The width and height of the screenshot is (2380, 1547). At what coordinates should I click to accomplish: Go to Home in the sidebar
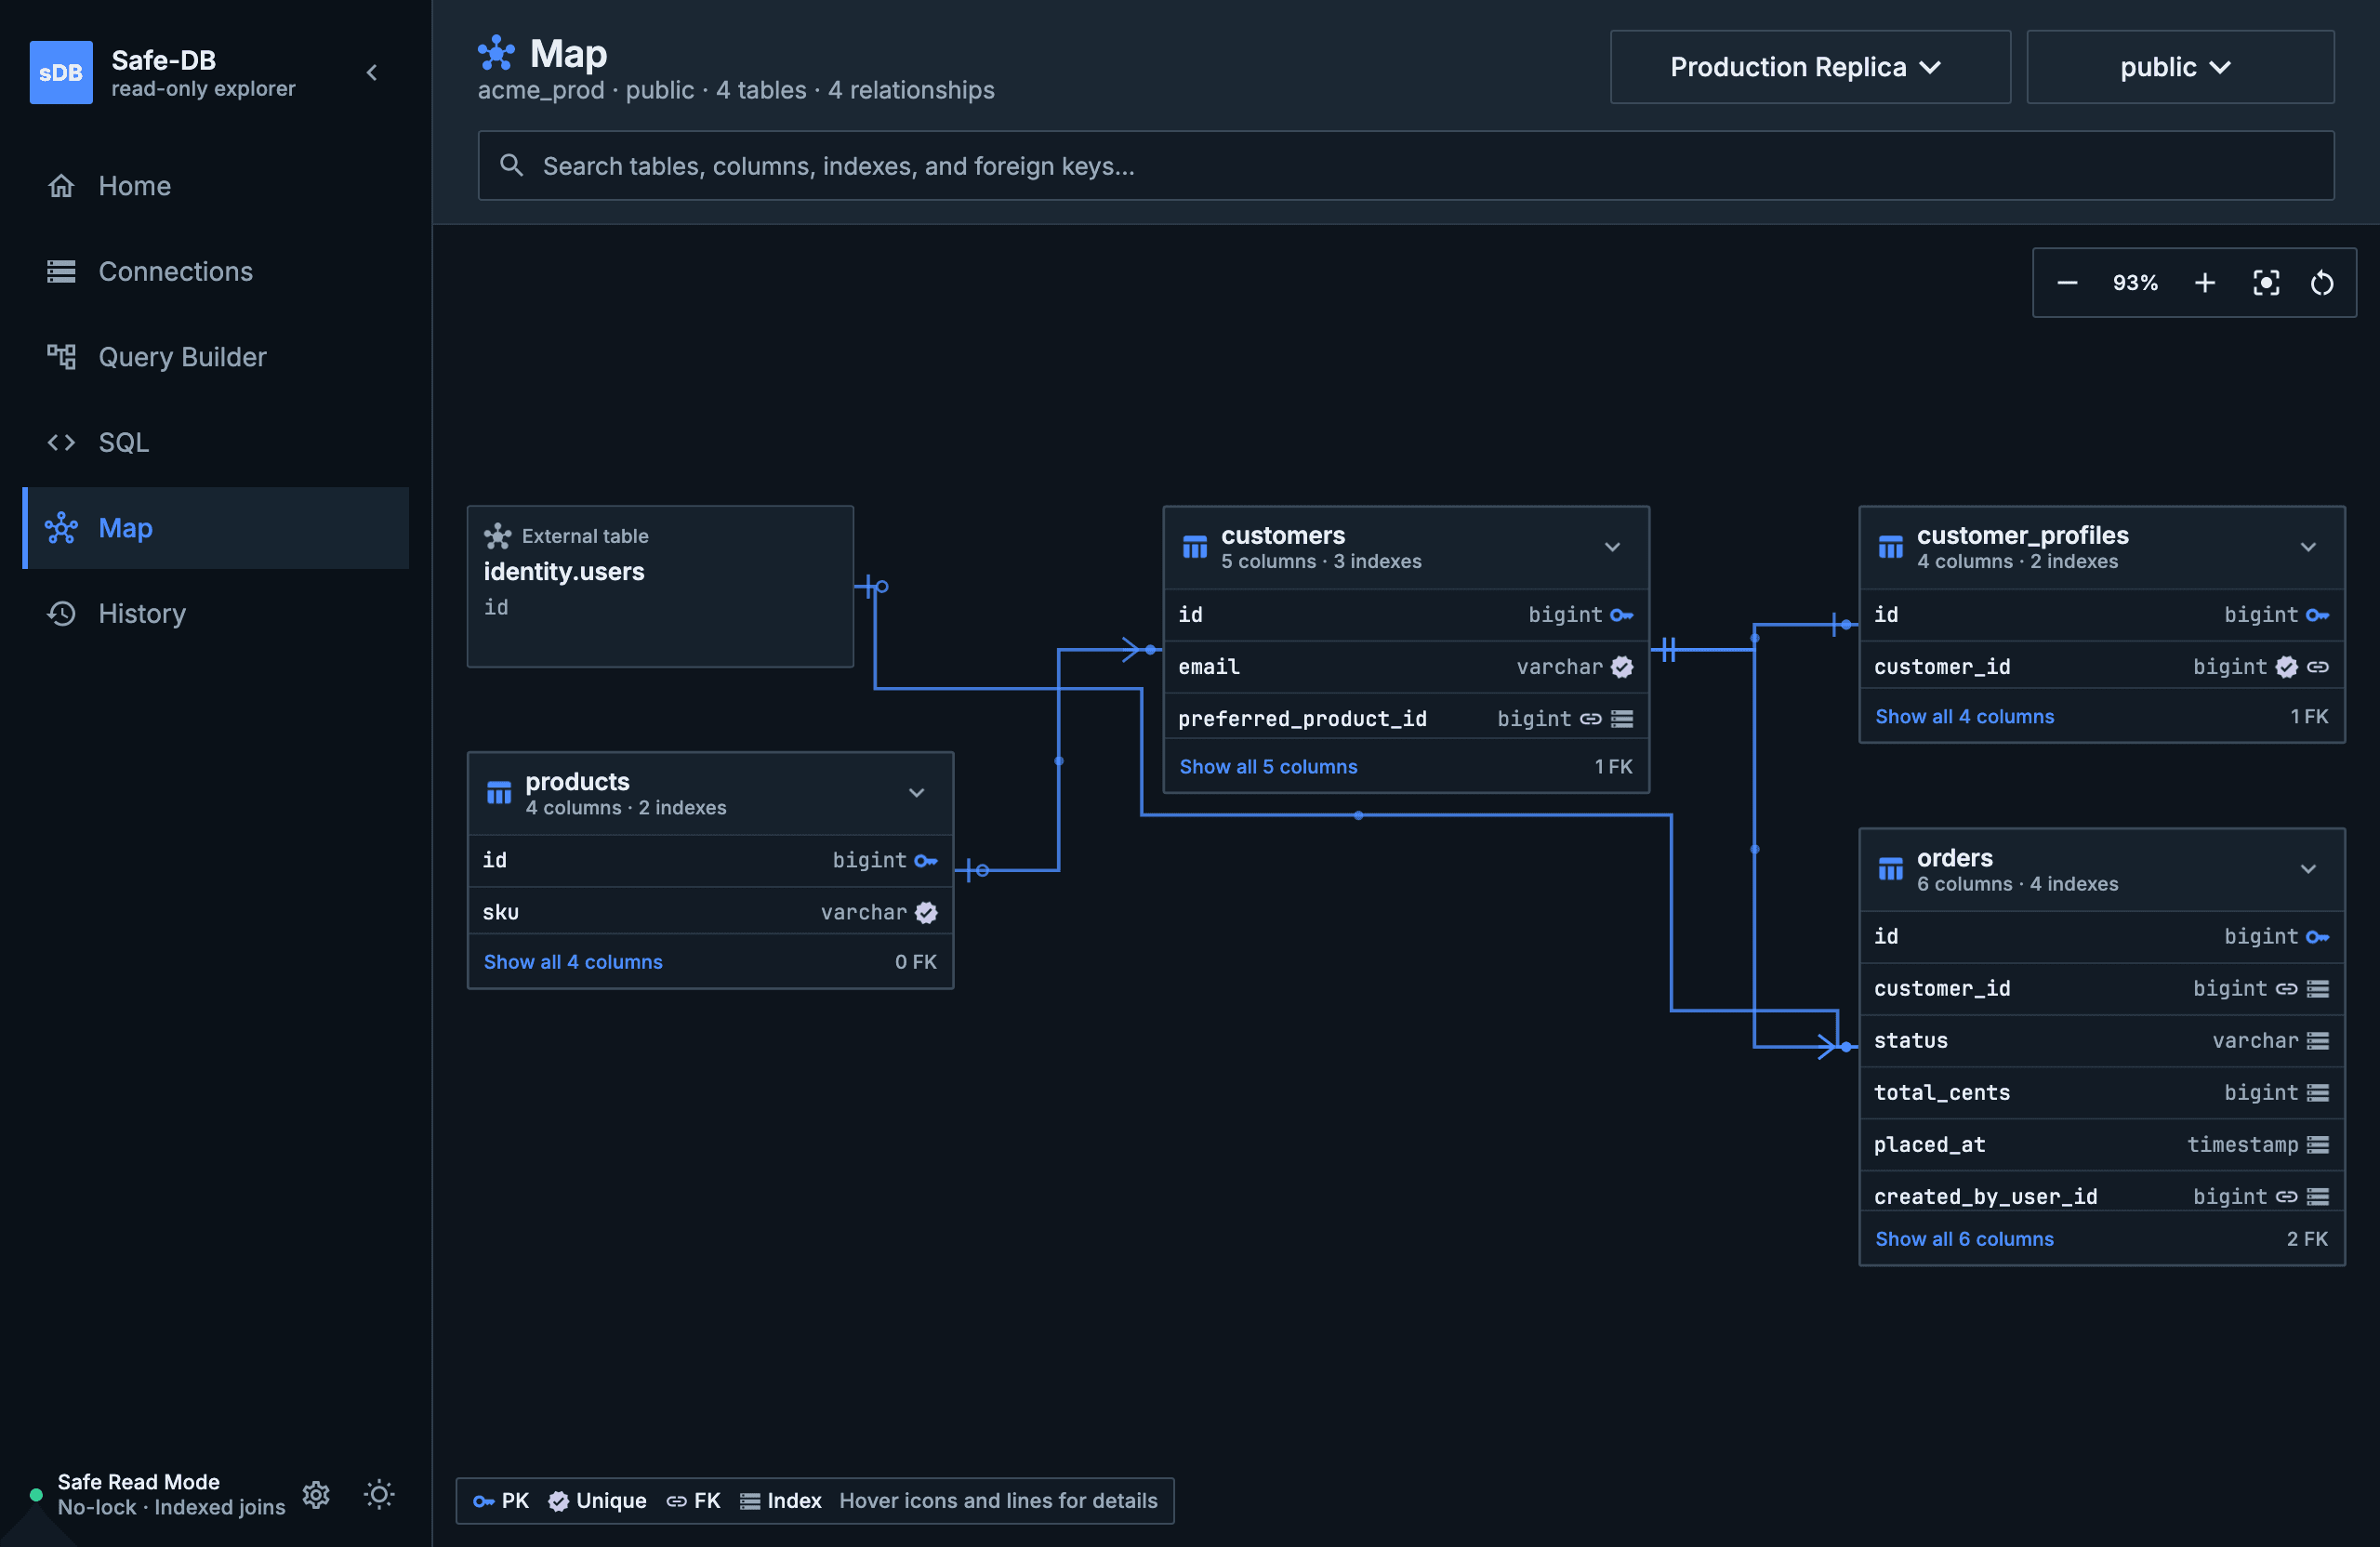pos(216,186)
